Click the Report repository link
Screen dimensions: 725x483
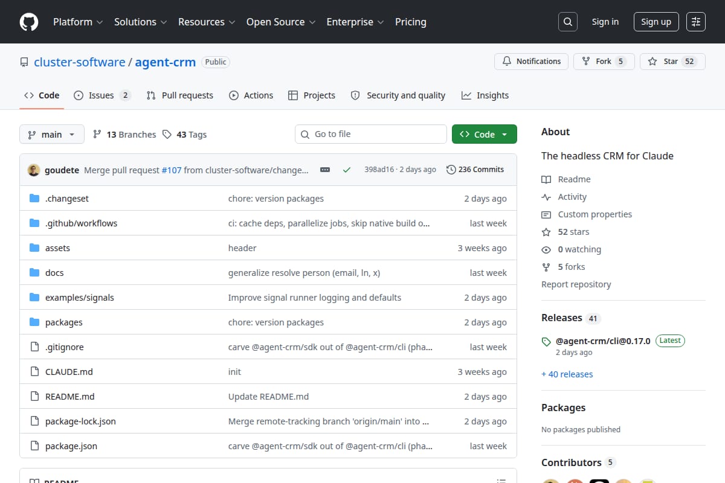(x=576, y=284)
